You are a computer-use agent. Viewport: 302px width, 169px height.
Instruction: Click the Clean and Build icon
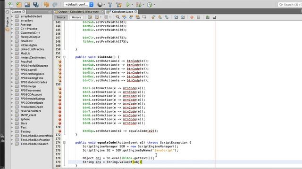point(119,5)
